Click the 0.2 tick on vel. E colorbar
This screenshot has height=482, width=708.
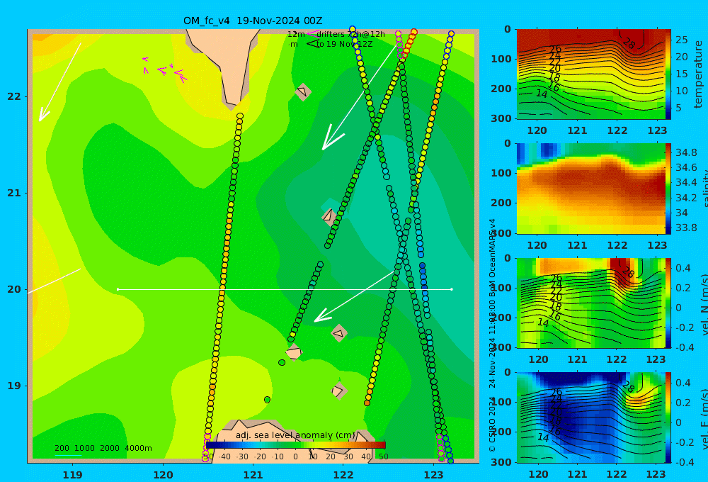[x=683, y=403]
